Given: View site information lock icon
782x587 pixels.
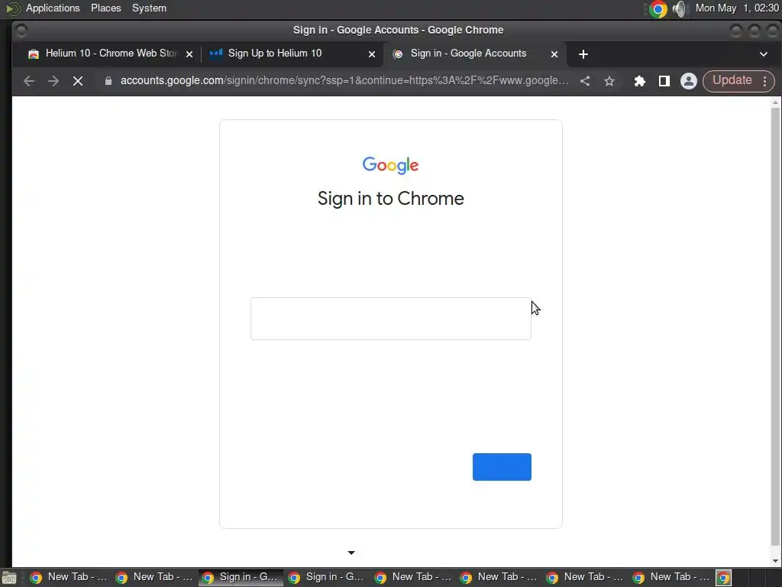Looking at the screenshot, I should [x=108, y=81].
